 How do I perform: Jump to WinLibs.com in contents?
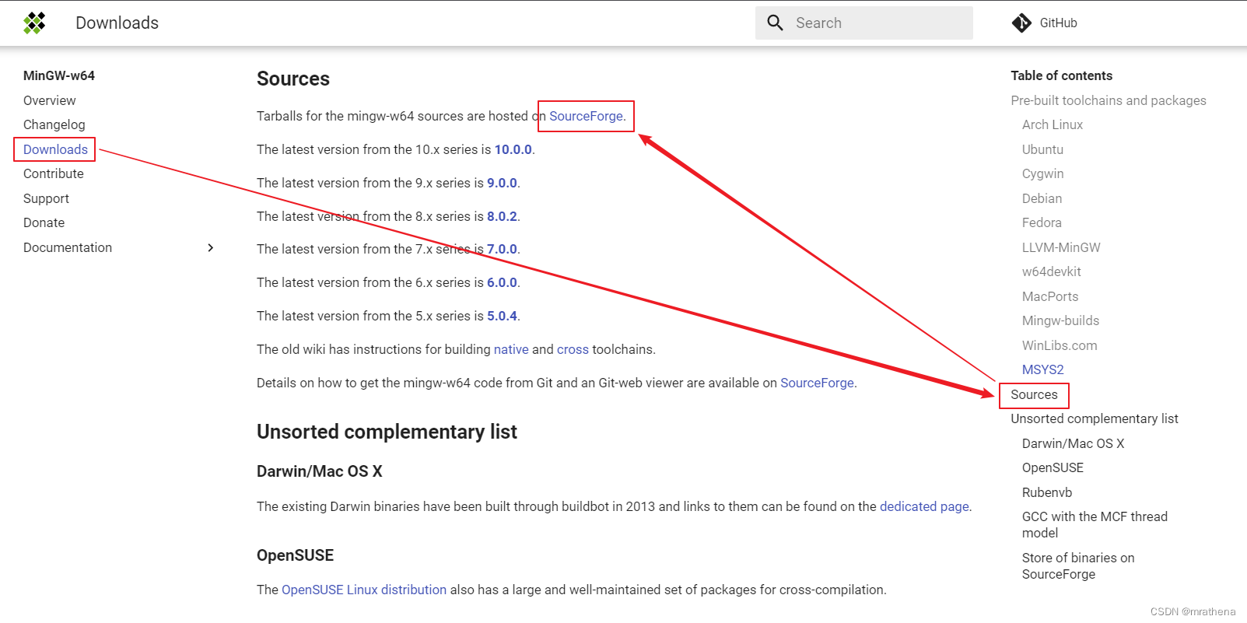pyautogui.click(x=1060, y=345)
